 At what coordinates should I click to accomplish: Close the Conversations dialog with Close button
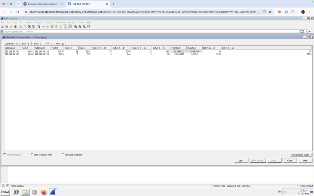[x=290, y=160]
